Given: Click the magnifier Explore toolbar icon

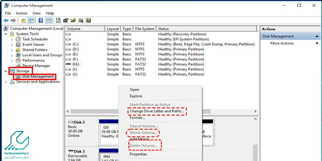Looking at the screenshot, I should 81,21.
